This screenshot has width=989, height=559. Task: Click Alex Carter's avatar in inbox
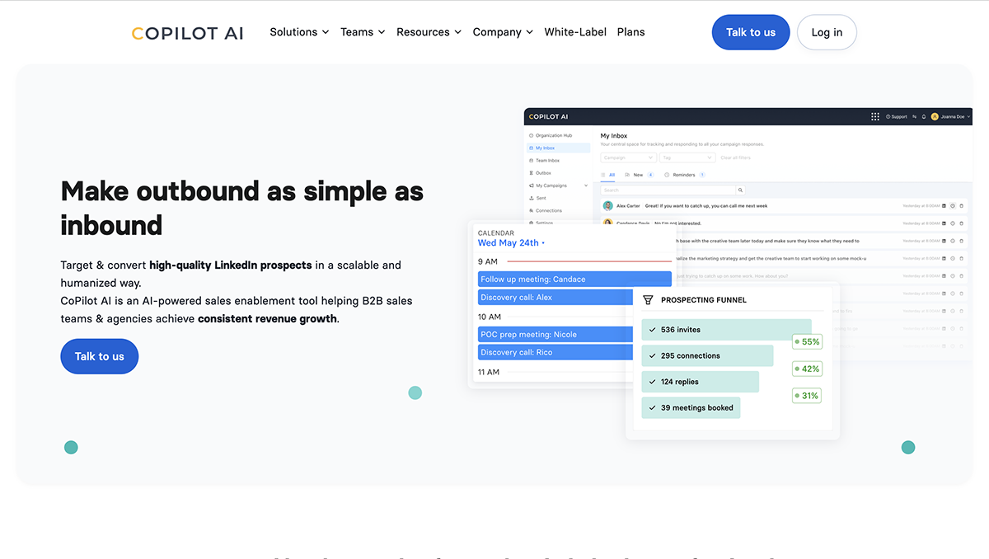pyautogui.click(x=608, y=205)
